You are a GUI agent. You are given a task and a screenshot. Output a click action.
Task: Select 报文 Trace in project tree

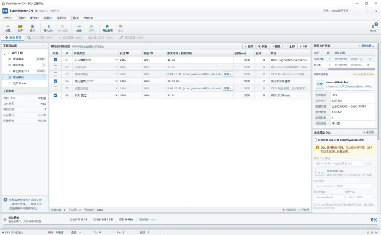click(x=24, y=83)
